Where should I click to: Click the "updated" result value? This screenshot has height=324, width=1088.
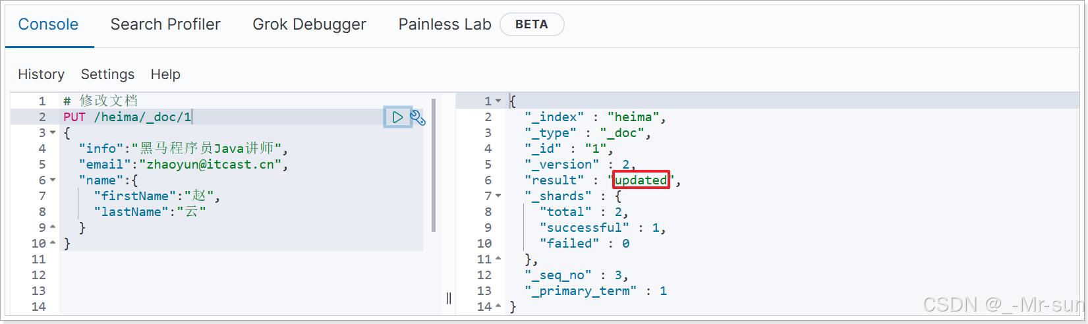641,180
